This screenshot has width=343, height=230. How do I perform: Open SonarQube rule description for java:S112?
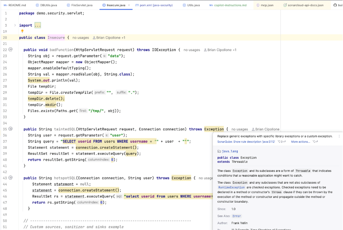[247, 142]
